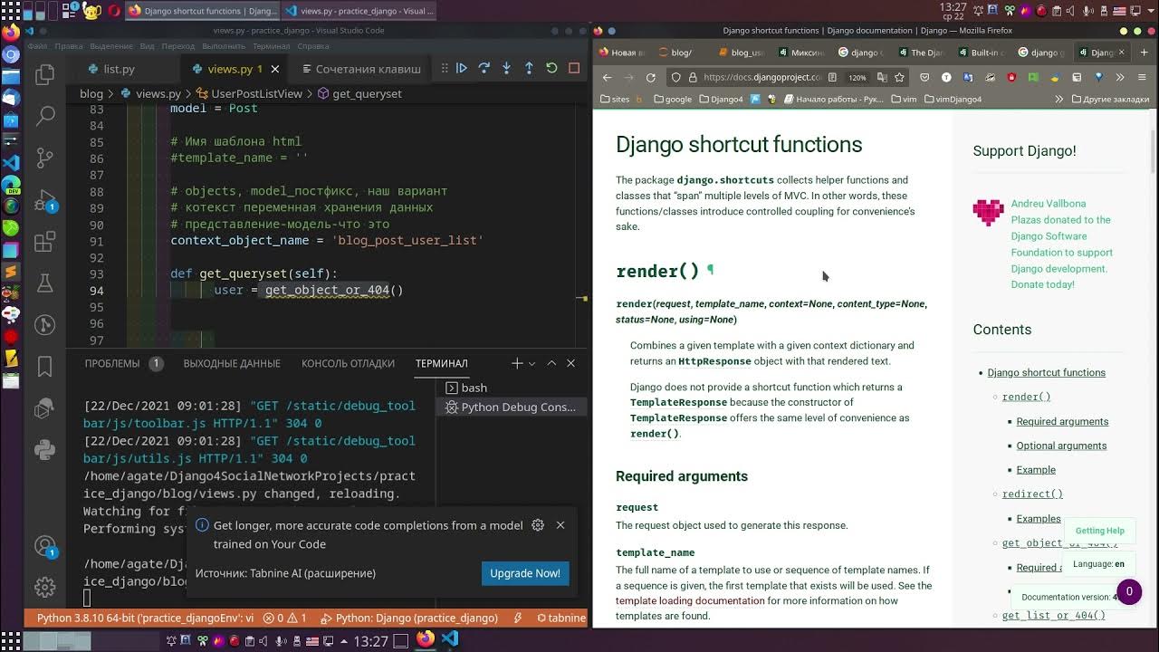The image size is (1159, 652).
Task: Open the 'Вид' menu in VS Code
Action: point(147,46)
